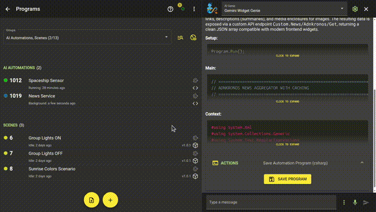The width and height of the screenshot is (376, 212).
Task: Open the Gemini Widget Genie selector dropdown
Action: 284,9
